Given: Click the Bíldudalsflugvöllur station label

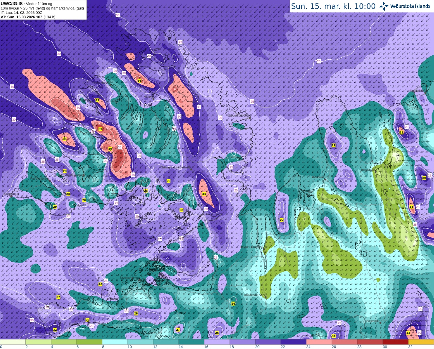Looking at the screenshot, I should [71, 175].
